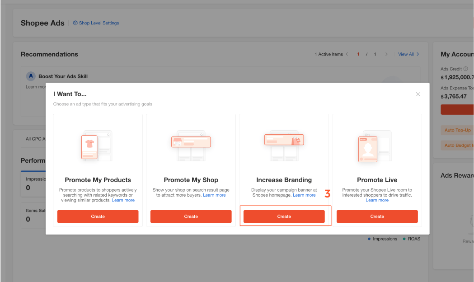Open Shop Level Settings gear icon
Image resolution: width=474 pixels, height=282 pixels.
click(75, 23)
